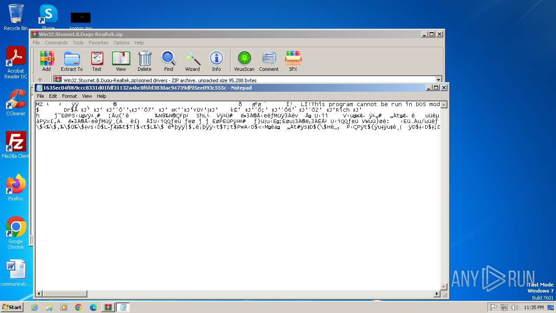This screenshot has width=556, height=313.
Task: Open the View tool in WinRAR
Action: (121, 61)
